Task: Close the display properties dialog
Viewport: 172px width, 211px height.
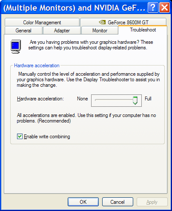Action: click(165, 7)
